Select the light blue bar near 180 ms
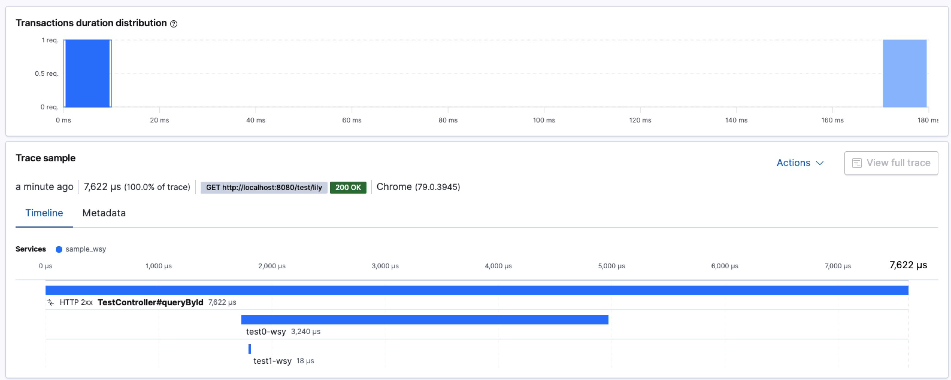This screenshot has height=380, width=951. tap(904, 73)
